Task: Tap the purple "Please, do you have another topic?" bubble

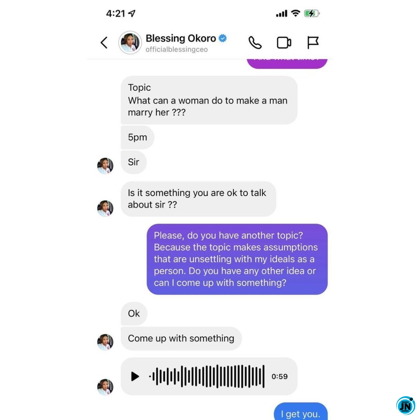Action: point(237,259)
